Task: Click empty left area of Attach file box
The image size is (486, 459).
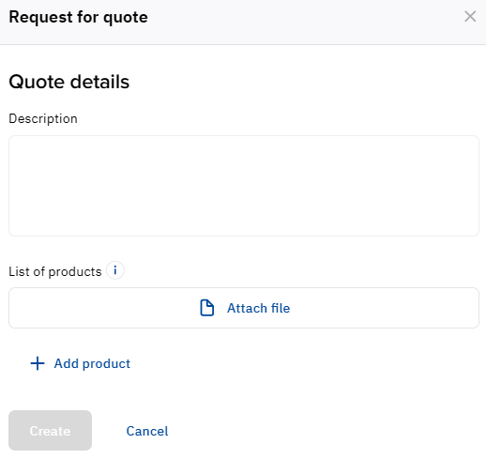Action: click(103, 308)
